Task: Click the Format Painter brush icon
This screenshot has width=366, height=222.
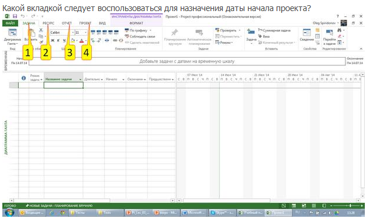Action: click(41, 42)
